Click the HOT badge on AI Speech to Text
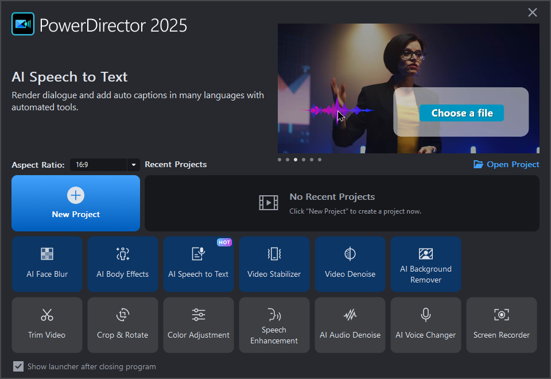 tap(224, 242)
